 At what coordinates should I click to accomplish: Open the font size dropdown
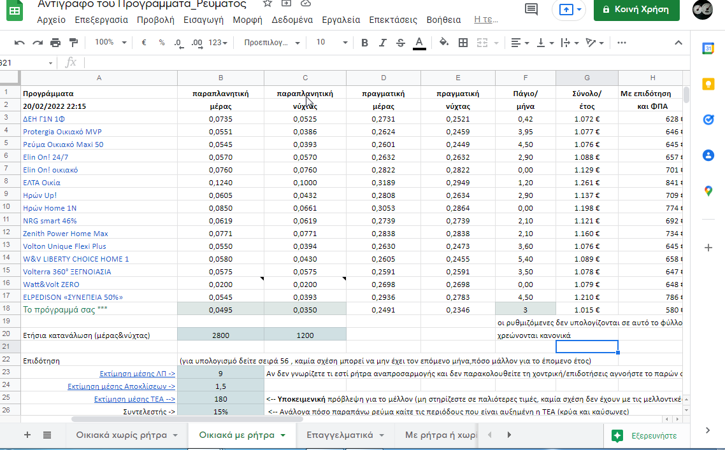coord(331,43)
